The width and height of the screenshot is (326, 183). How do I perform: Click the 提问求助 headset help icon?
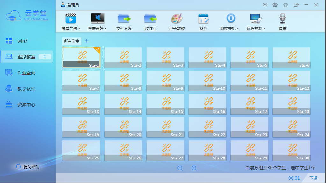[x=18, y=167]
